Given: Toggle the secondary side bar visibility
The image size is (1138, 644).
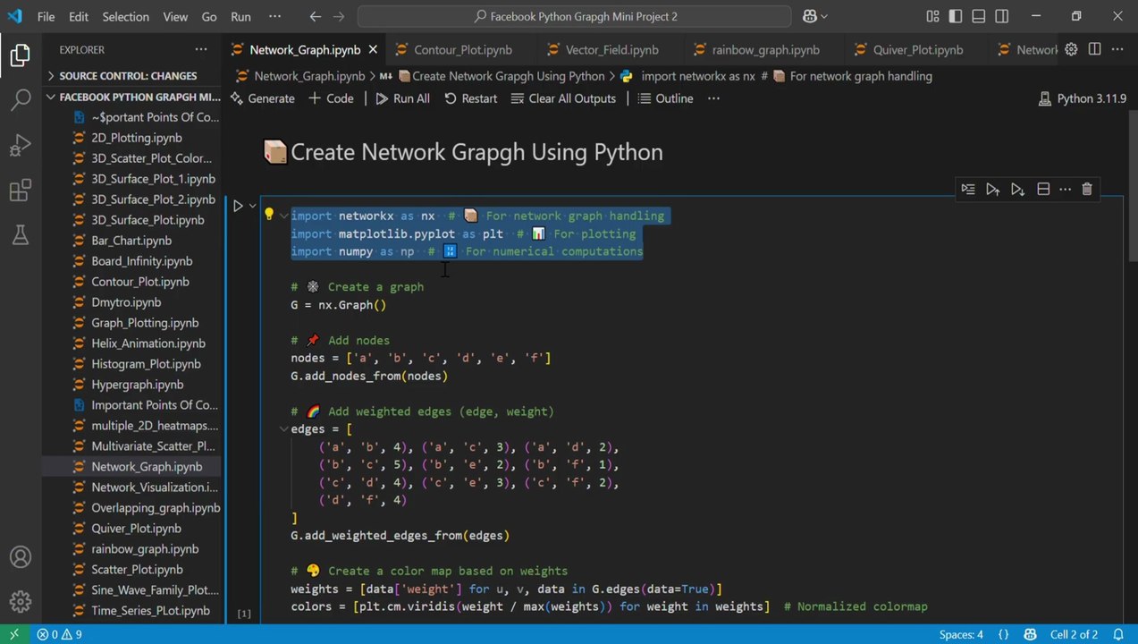Looking at the screenshot, I should tap(1002, 16).
